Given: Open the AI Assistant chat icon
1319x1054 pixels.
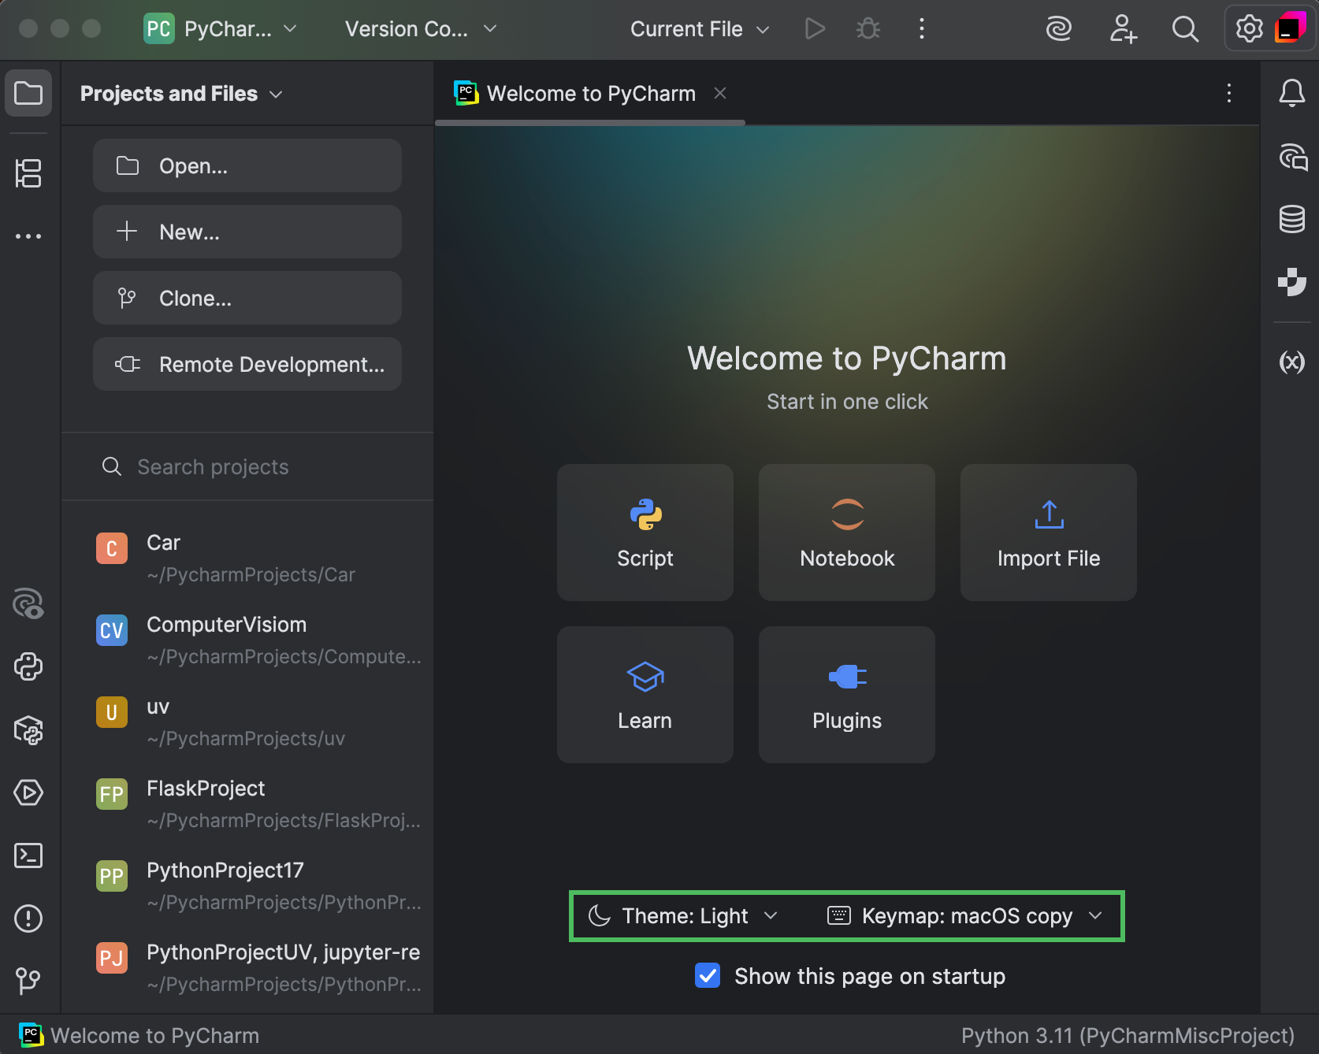Looking at the screenshot, I should (x=1291, y=157).
